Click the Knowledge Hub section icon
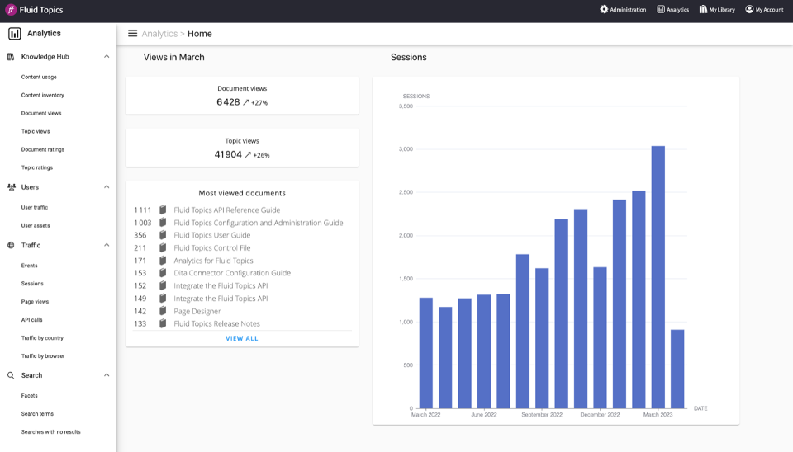The height and width of the screenshot is (452, 793). click(11, 57)
